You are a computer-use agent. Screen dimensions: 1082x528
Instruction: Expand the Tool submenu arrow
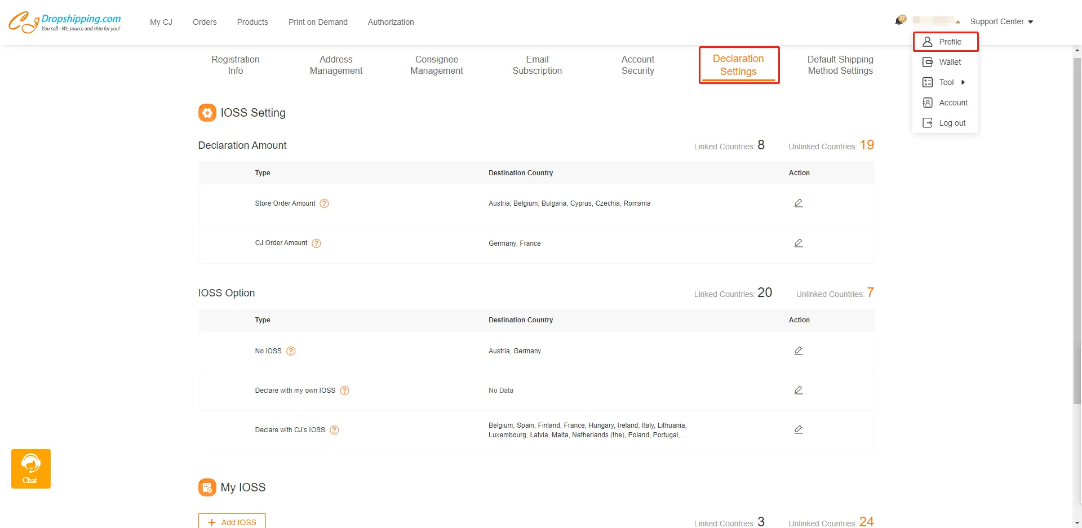[963, 82]
